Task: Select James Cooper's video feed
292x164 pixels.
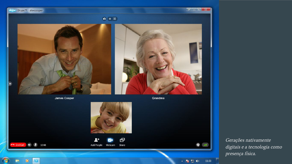Action: coord(64,59)
